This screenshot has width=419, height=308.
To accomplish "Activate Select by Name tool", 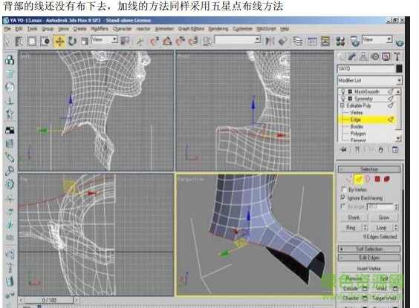I will (19, 42).
